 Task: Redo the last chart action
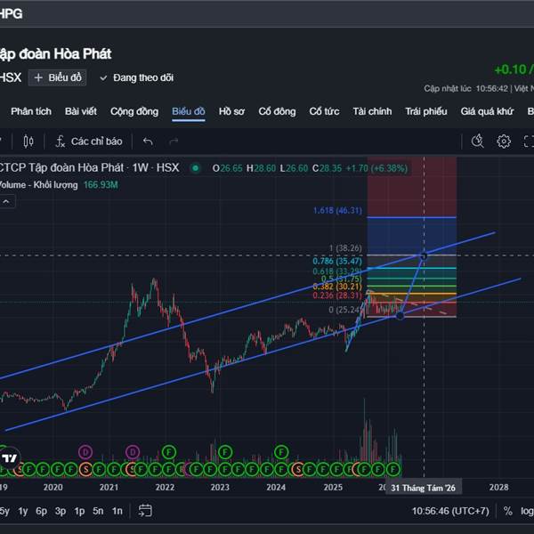tap(174, 142)
